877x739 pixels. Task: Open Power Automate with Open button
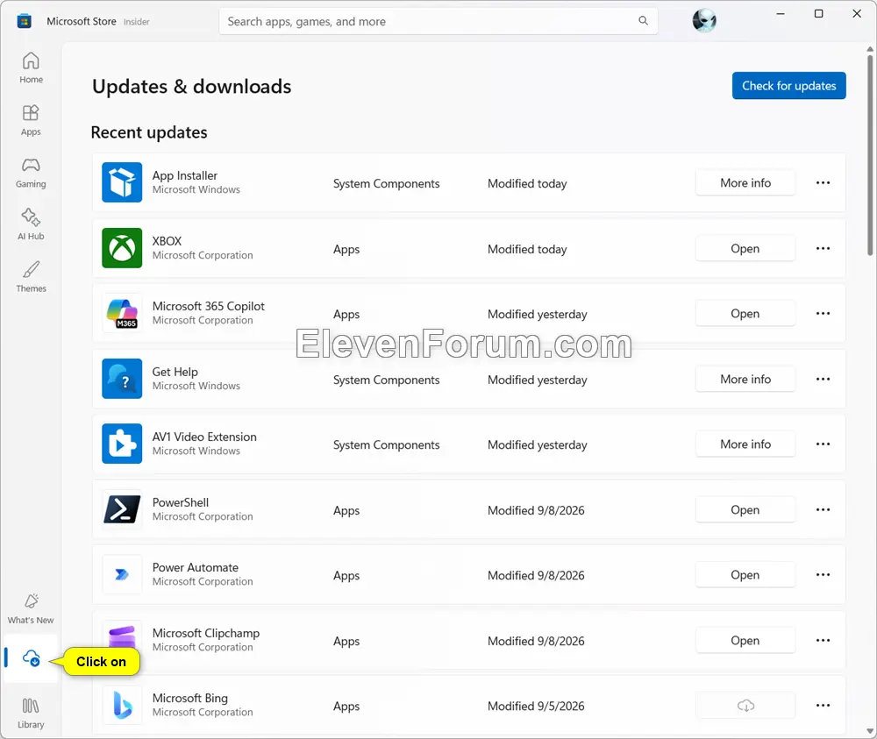(x=745, y=575)
